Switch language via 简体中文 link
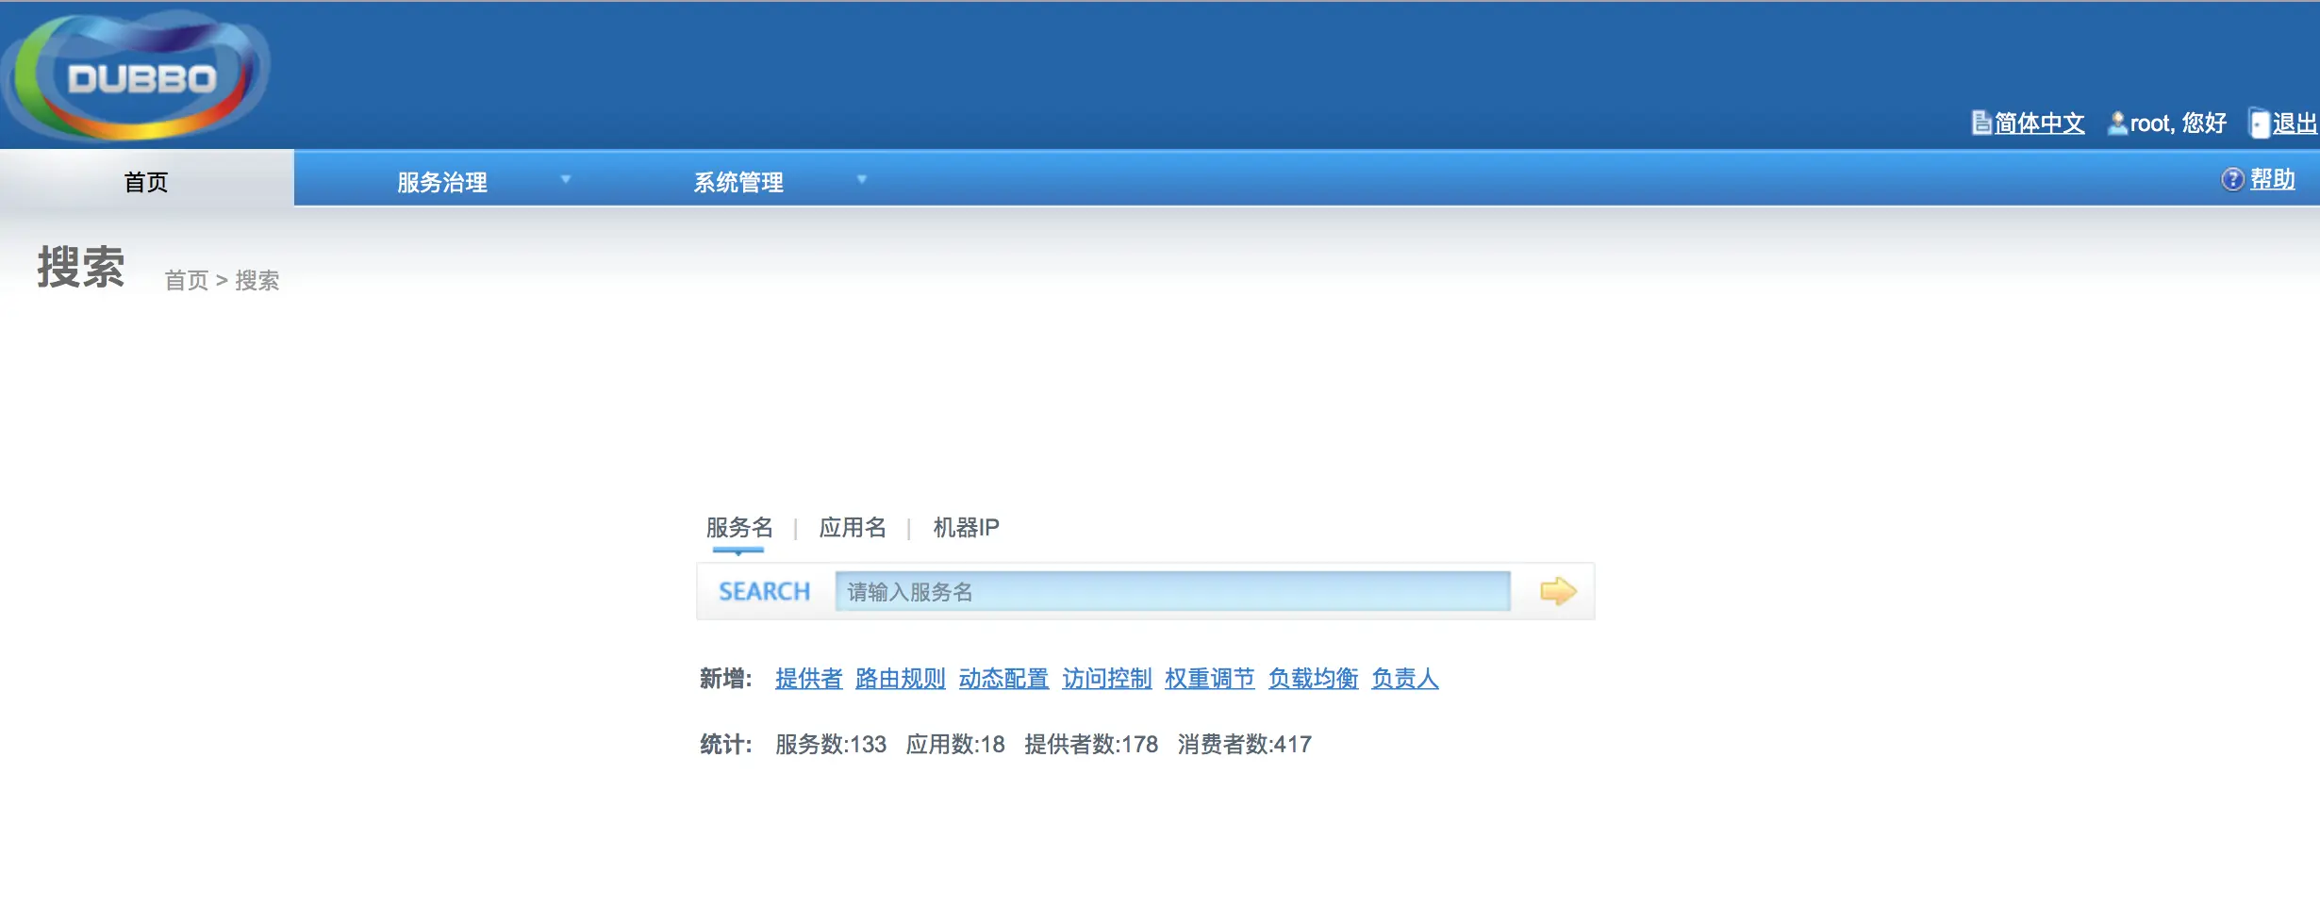2320x905 pixels. 2039,123
